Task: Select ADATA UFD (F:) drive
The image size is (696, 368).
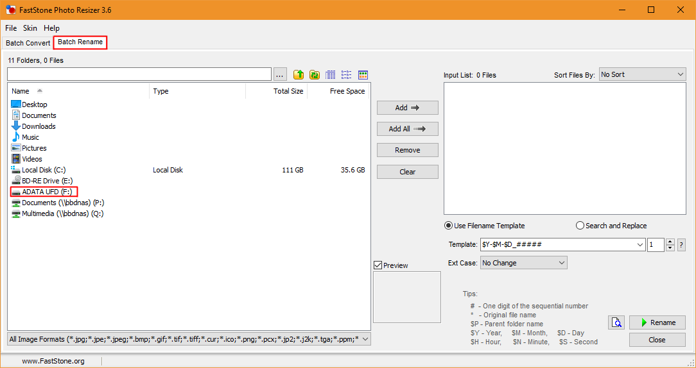Action: pos(44,192)
